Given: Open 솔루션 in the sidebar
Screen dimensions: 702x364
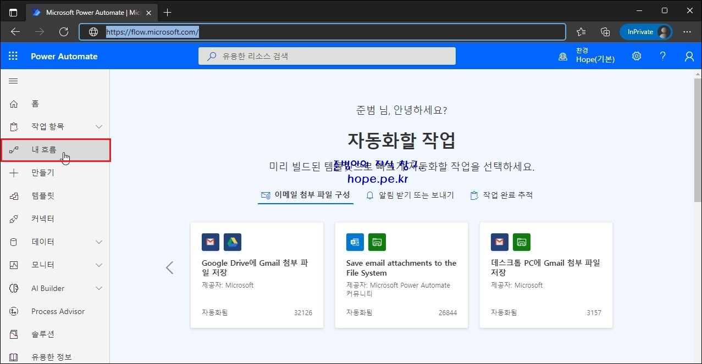Looking at the screenshot, I should point(56,334).
